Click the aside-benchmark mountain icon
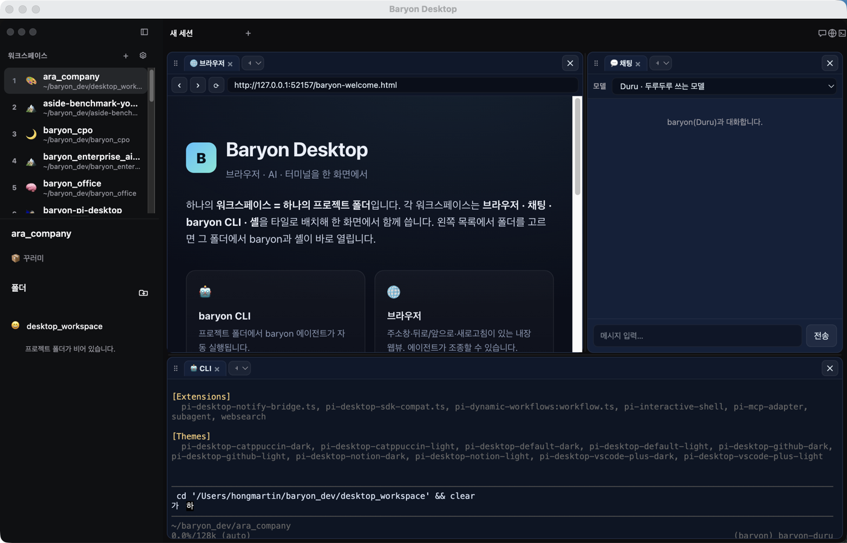The image size is (847, 543). pyautogui.click(x=31, y=108)
